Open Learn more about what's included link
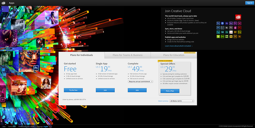 (178, 46)
